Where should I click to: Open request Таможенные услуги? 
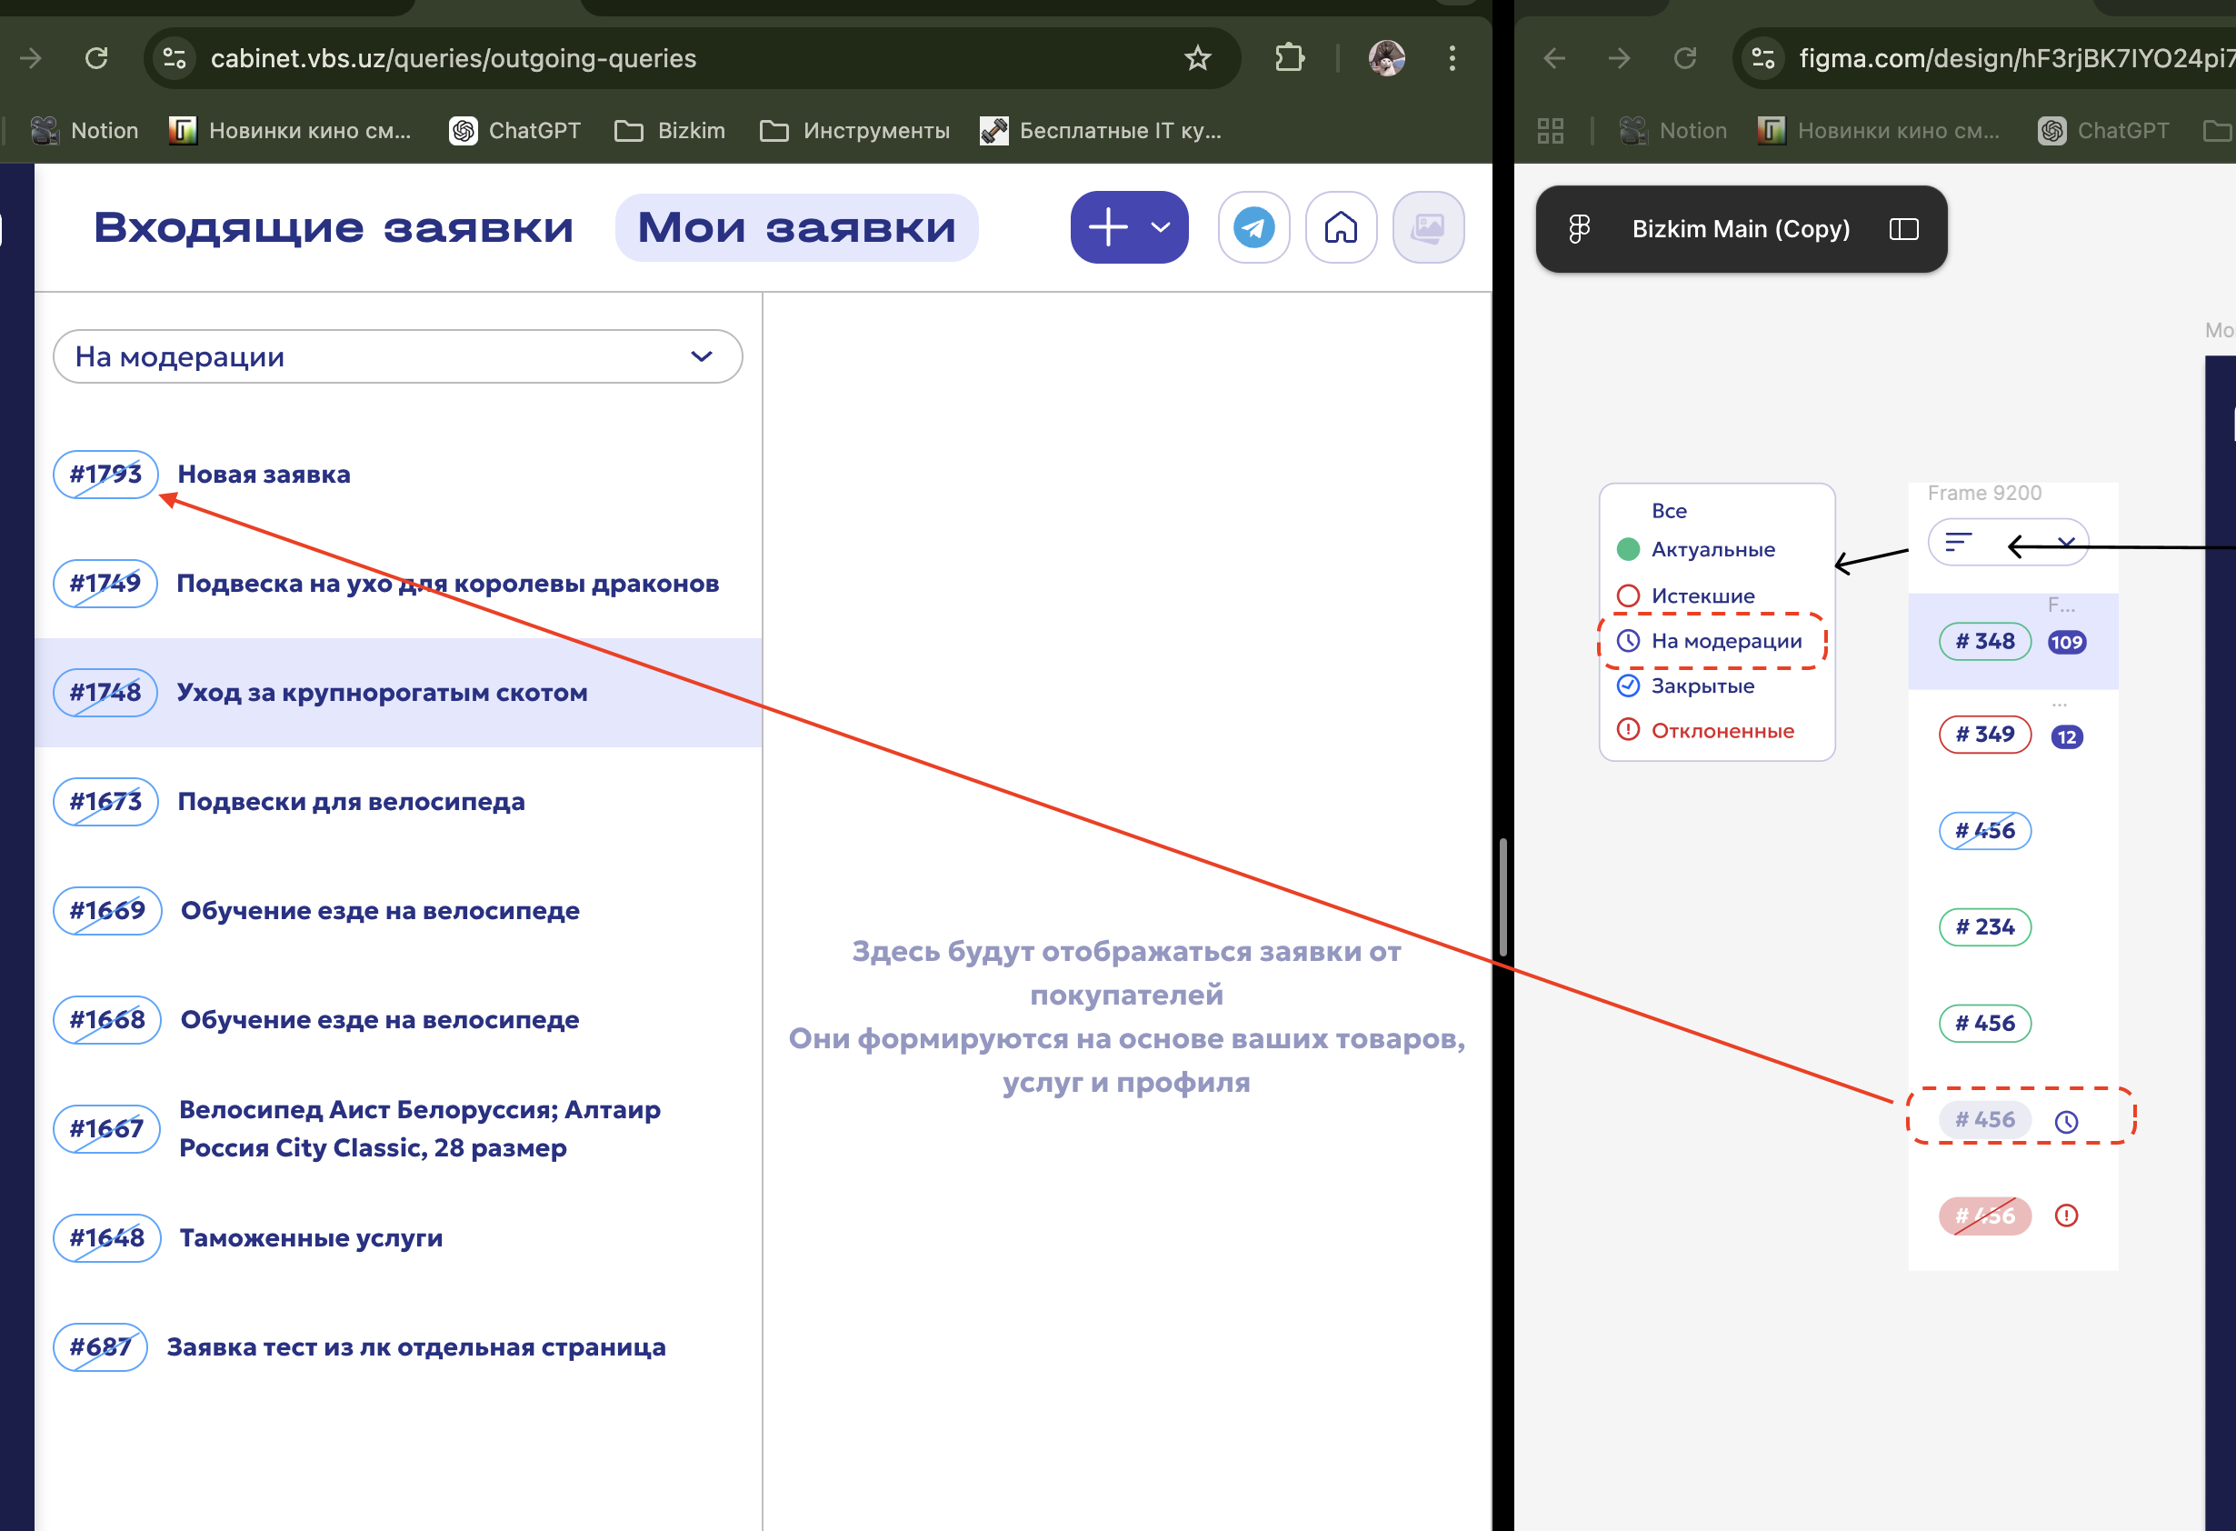[x=311, y=1237]
